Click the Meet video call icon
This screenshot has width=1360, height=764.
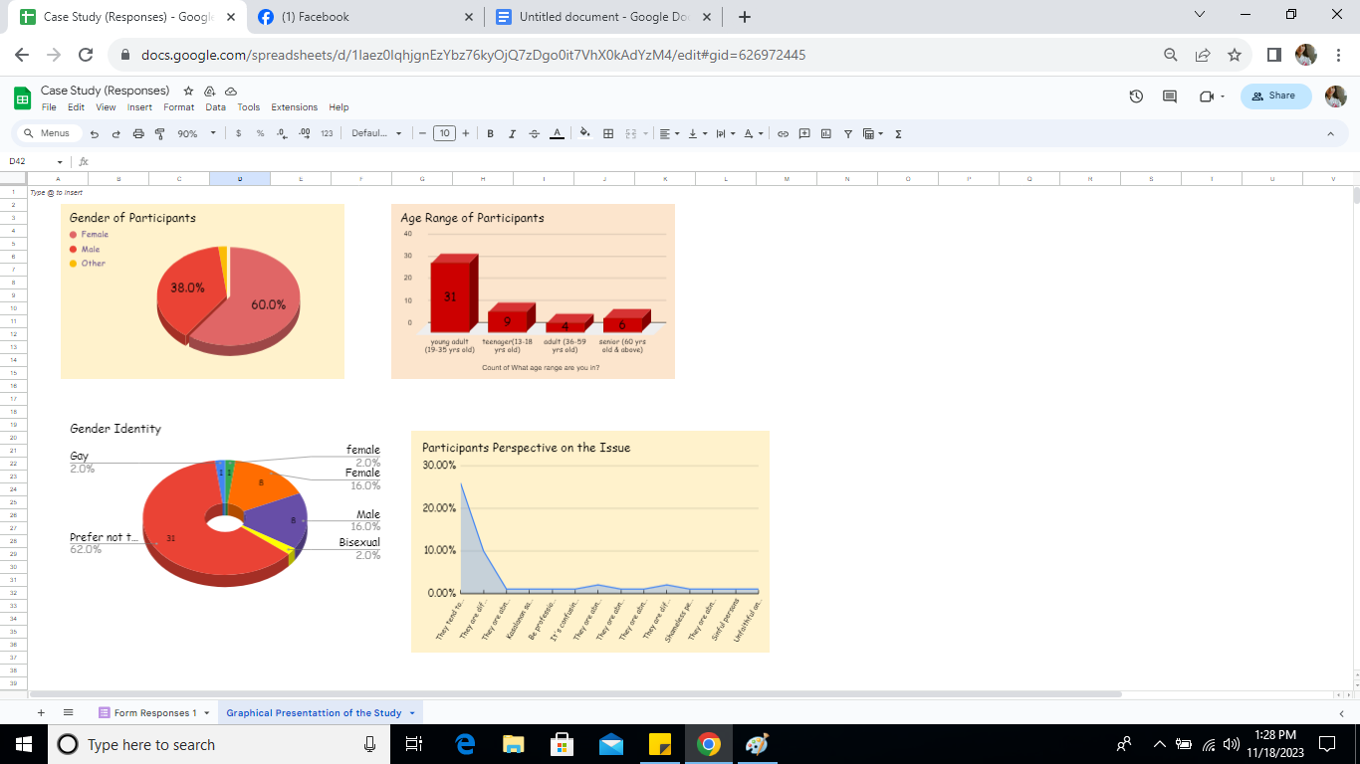pos(1212,96)
